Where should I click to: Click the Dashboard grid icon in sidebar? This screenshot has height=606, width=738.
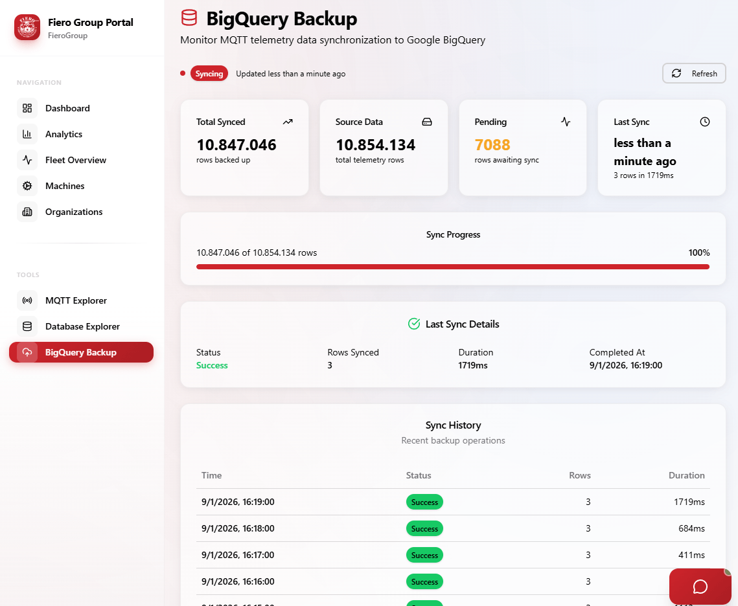27,108
